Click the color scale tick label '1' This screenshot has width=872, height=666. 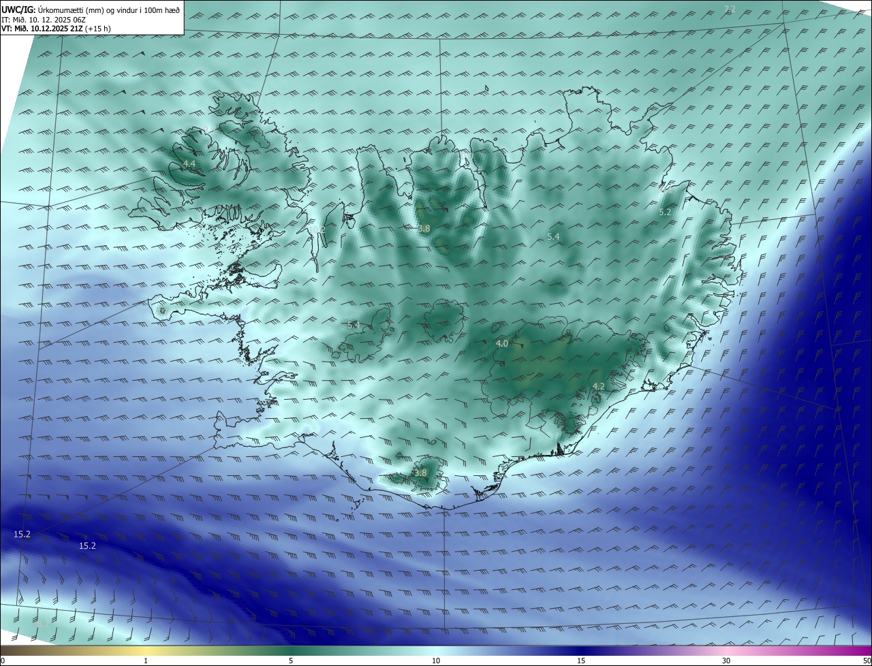(x=146, y=661)
